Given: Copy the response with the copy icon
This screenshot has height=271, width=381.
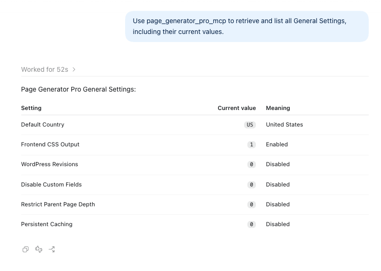Looking at the screenshot, I should pyautogui.click(x=25, y=249).
